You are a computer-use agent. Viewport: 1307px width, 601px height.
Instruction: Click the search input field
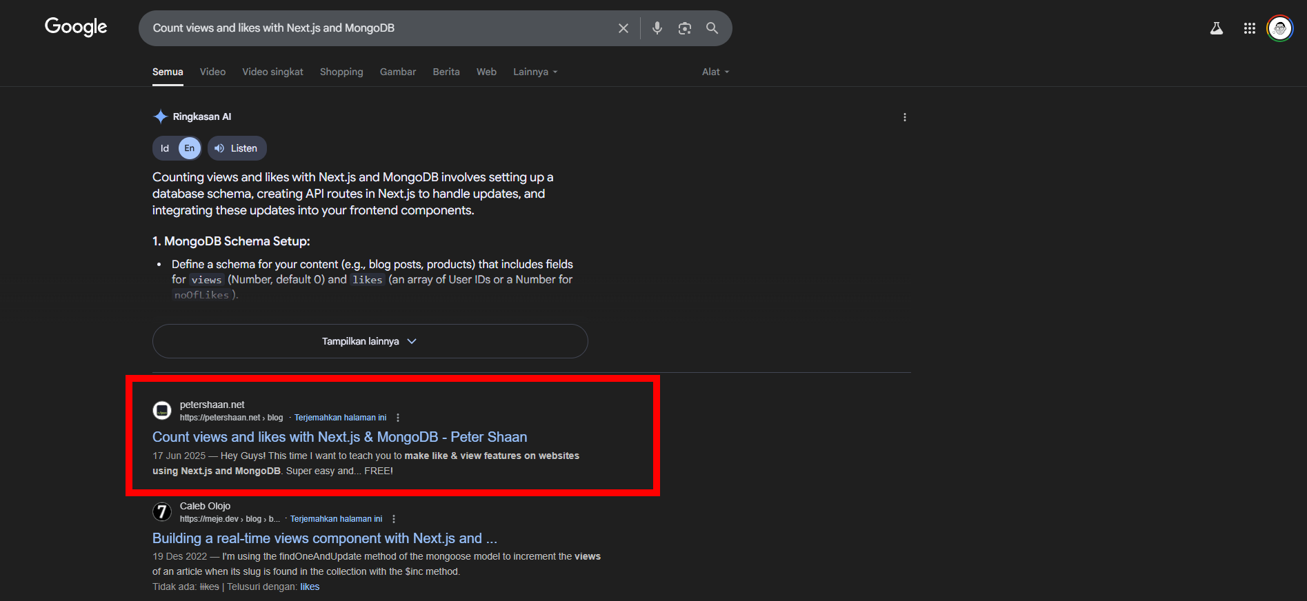click(379, 28)
